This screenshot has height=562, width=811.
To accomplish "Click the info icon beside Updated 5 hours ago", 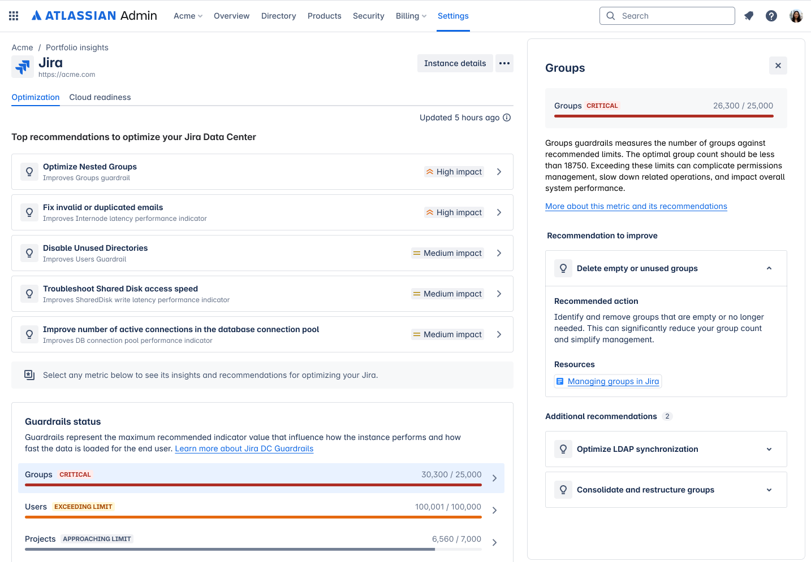I will click(506, 117).
